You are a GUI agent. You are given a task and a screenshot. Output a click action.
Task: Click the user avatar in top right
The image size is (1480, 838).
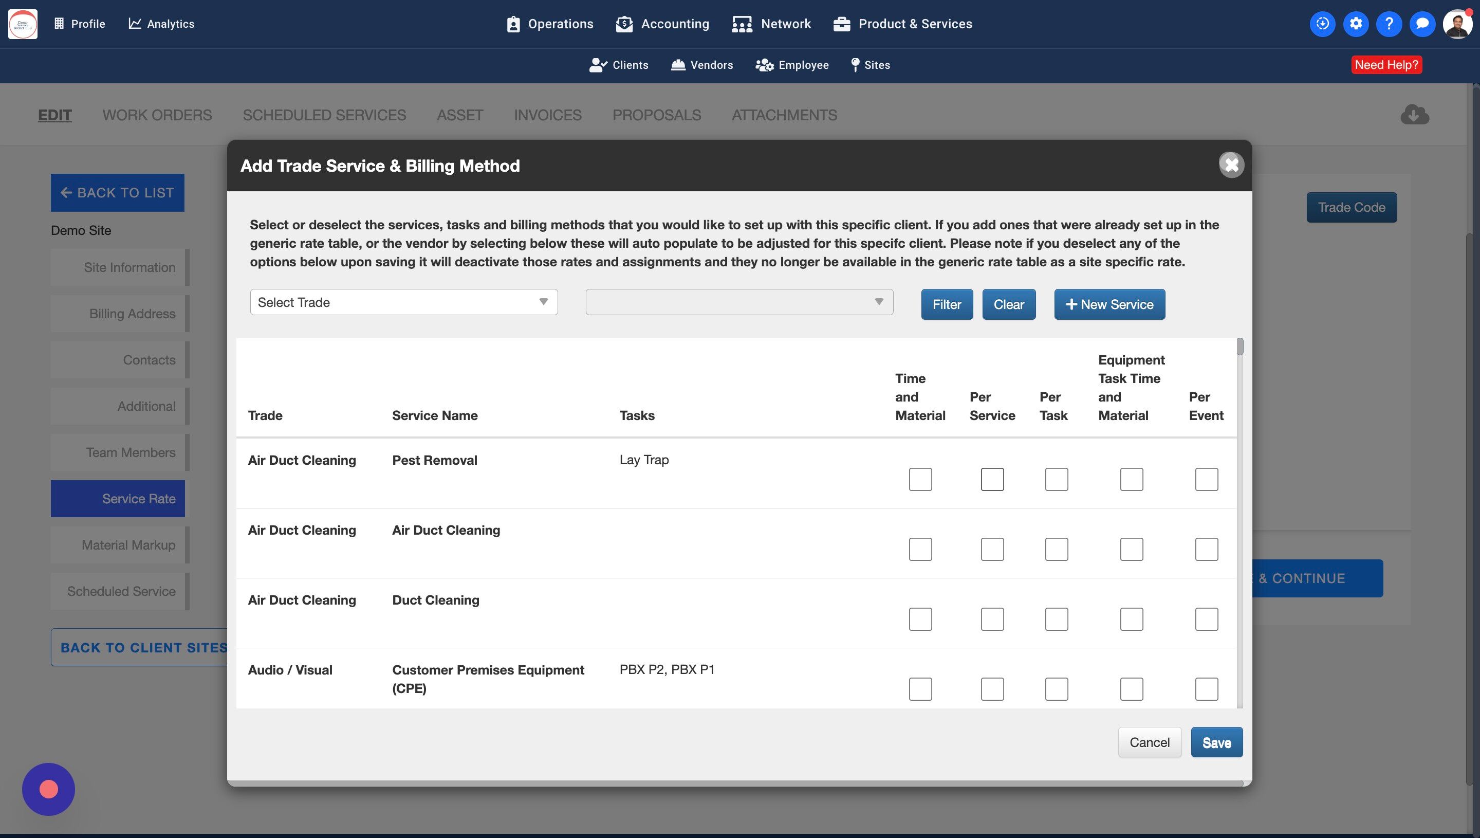pos(1457,24)
